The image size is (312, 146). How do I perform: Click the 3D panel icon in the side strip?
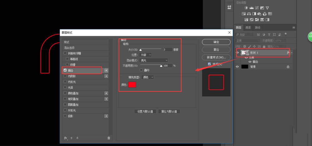(x=229, y=7)
